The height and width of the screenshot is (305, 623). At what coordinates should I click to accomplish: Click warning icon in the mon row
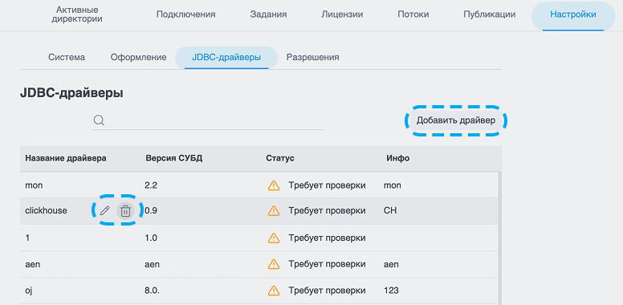tap(274, 185)
